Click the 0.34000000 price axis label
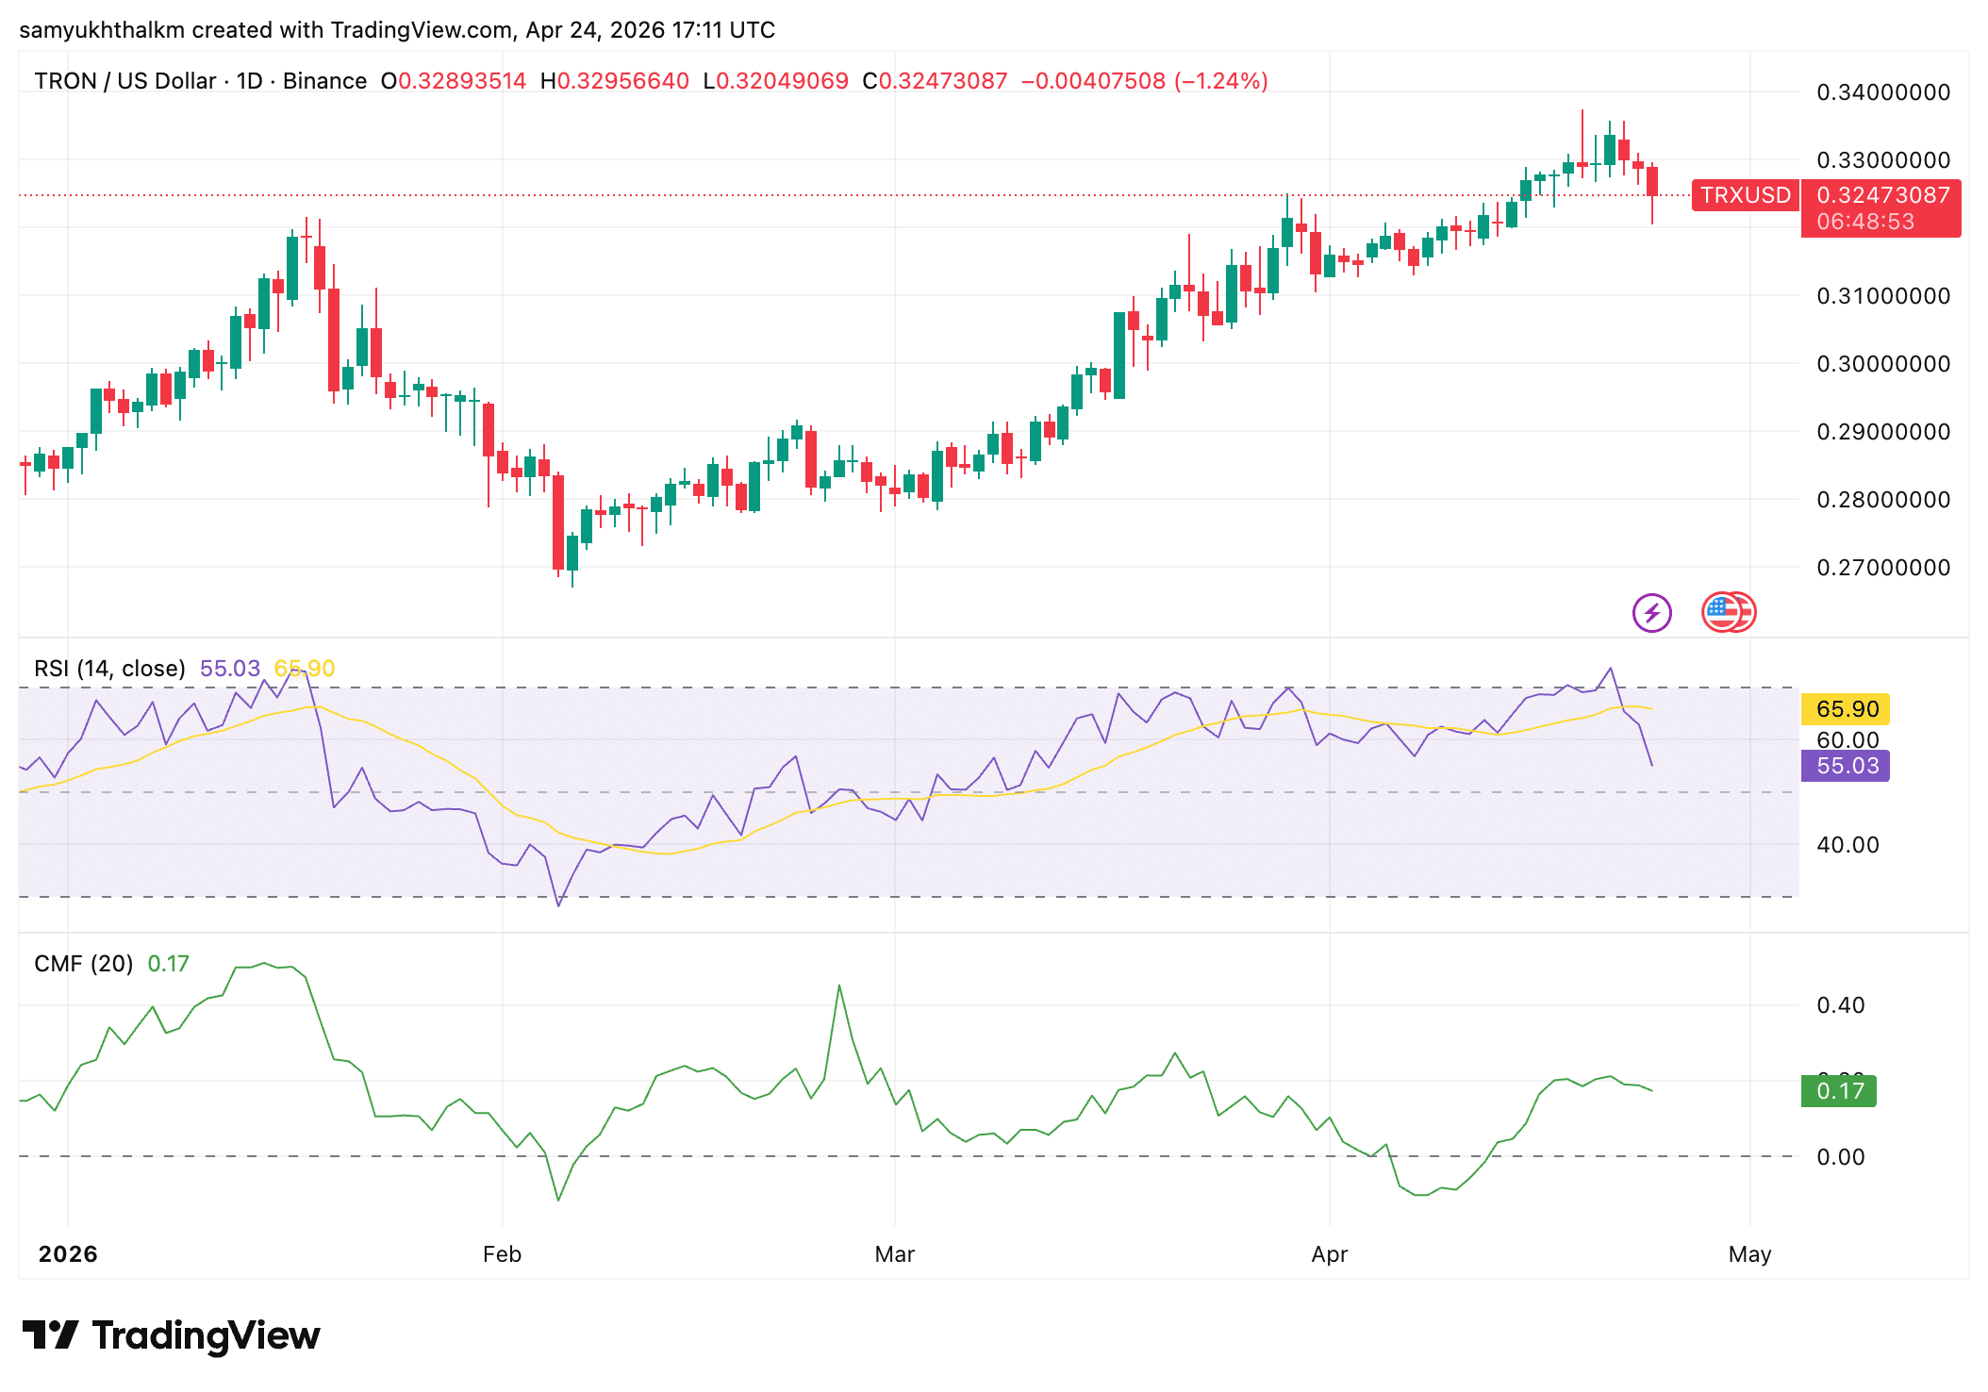The height and width of the screenshot is (1392, 1988). (1883, 92)
